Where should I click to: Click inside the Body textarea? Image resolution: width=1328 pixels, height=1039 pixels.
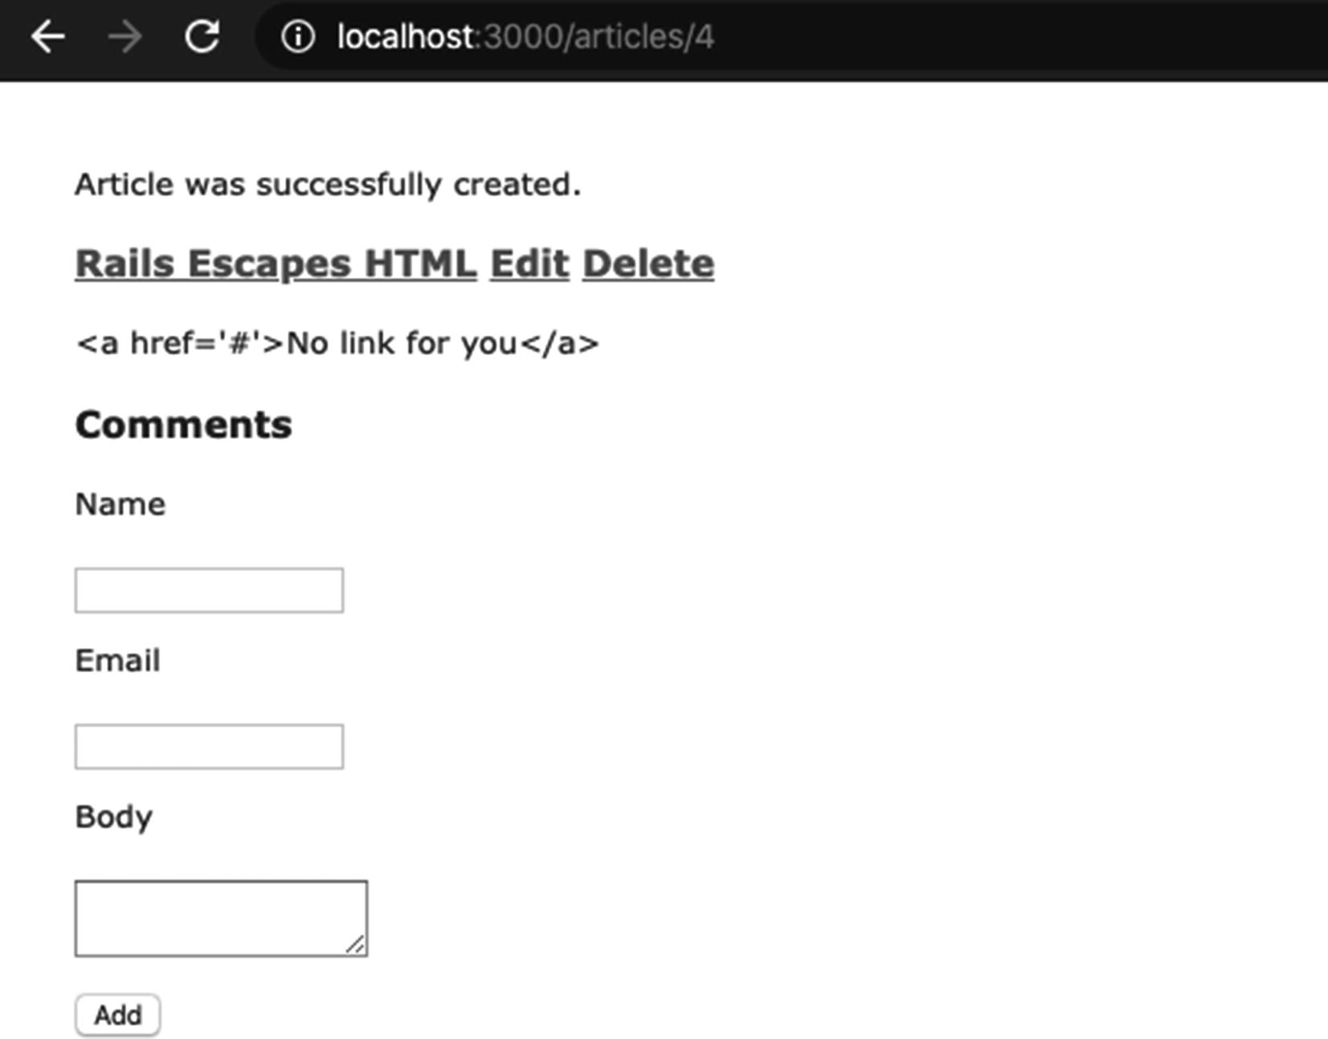221,919
